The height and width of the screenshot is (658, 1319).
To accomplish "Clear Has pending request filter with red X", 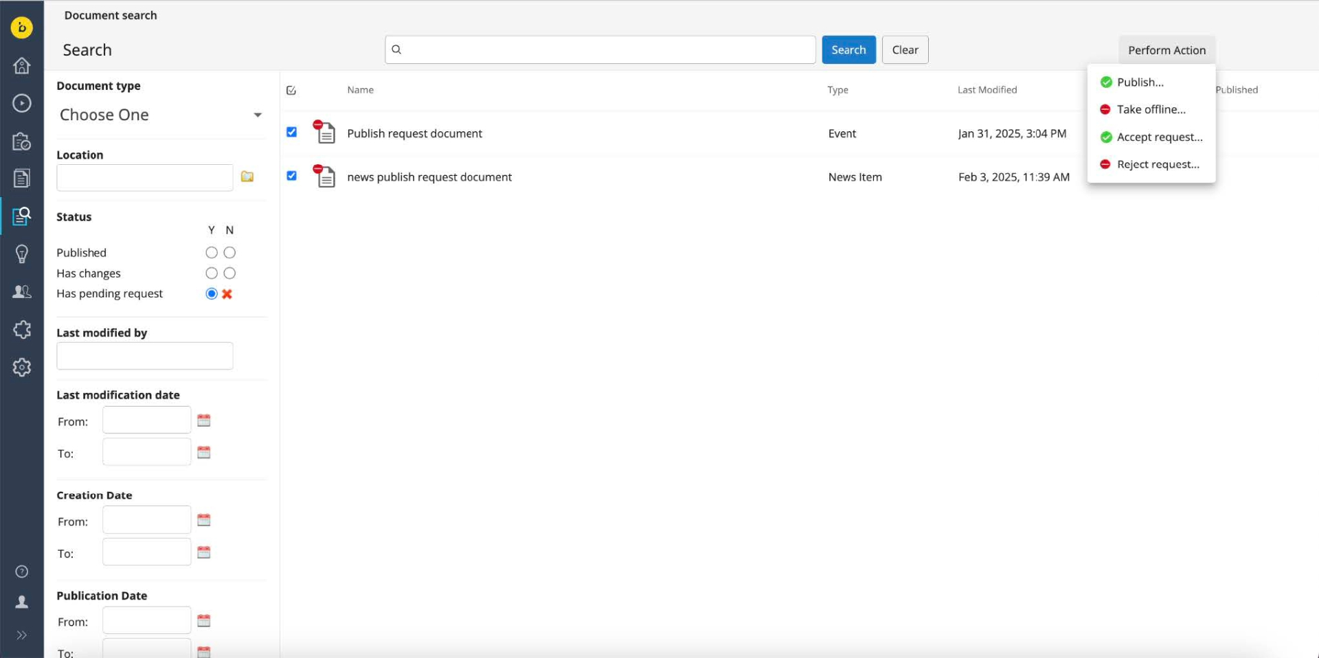I will (x=227, y=294).
